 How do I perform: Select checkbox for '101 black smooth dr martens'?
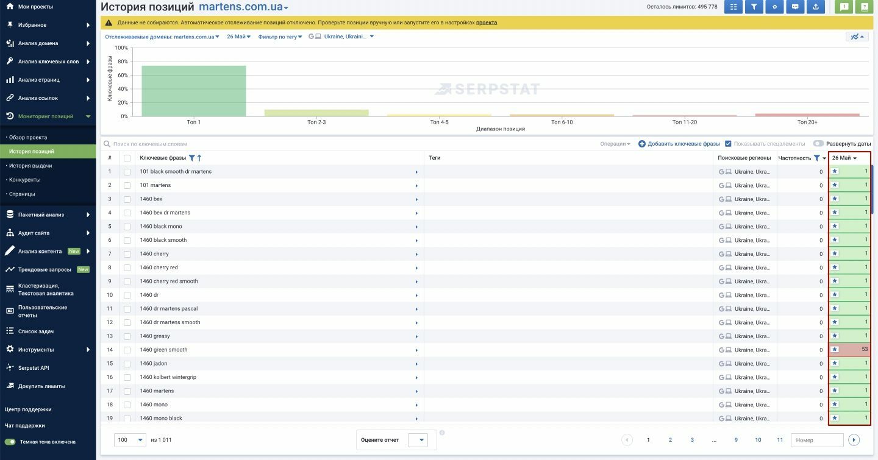click(127, 172)
